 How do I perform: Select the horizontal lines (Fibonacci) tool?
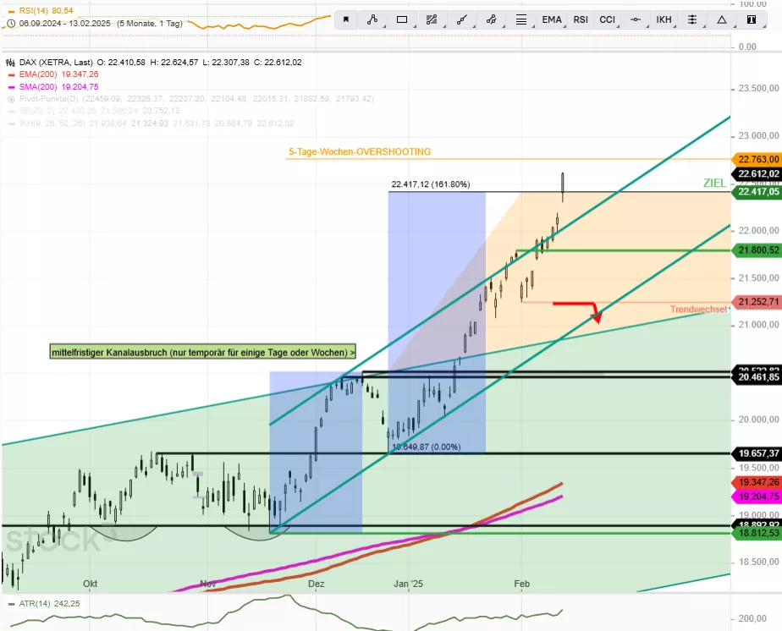[521, 19]
